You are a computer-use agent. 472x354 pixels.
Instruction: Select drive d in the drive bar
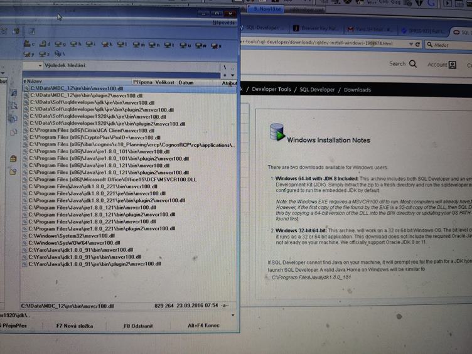point(45,44)
